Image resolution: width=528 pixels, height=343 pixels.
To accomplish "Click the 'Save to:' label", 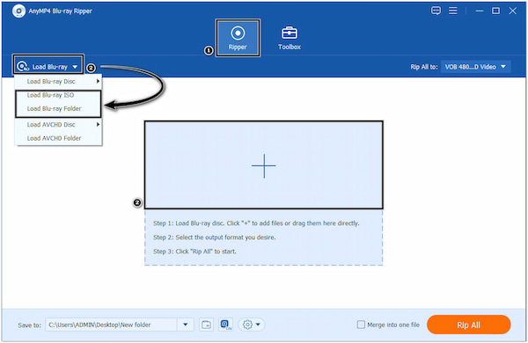I will pos(29,325).
